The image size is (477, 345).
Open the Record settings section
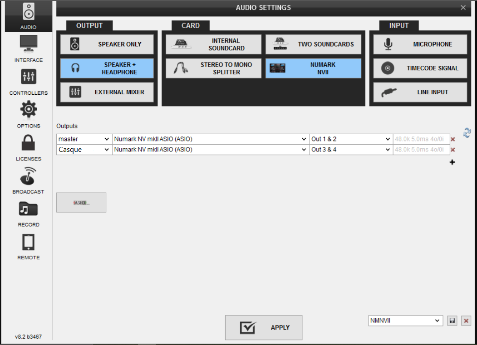(x=28, y=214)
